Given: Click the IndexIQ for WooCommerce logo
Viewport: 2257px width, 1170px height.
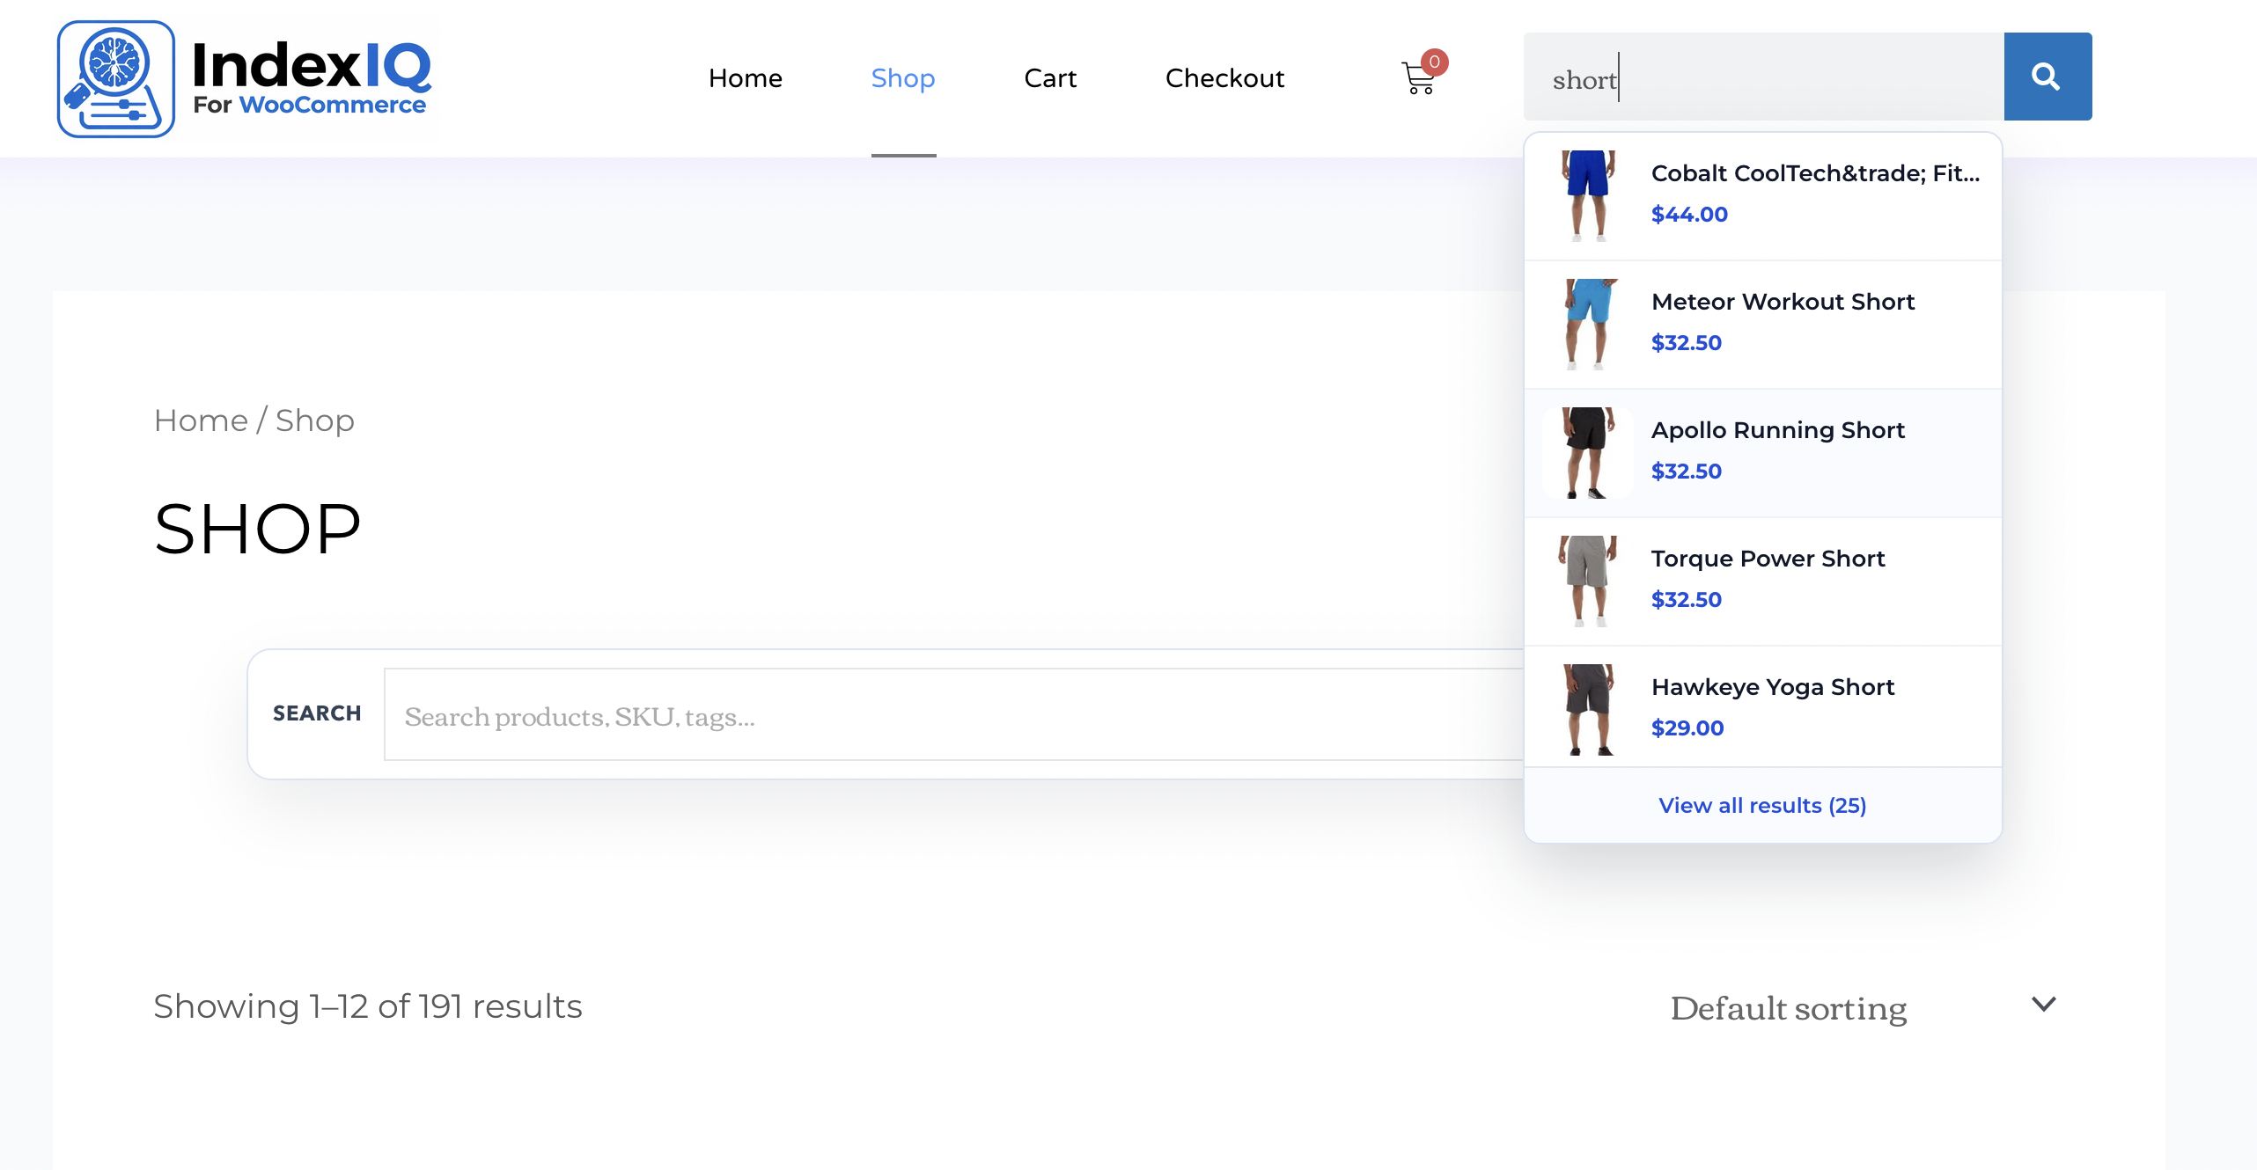Looking at the screenshot, I should click(x=245, y=78).
